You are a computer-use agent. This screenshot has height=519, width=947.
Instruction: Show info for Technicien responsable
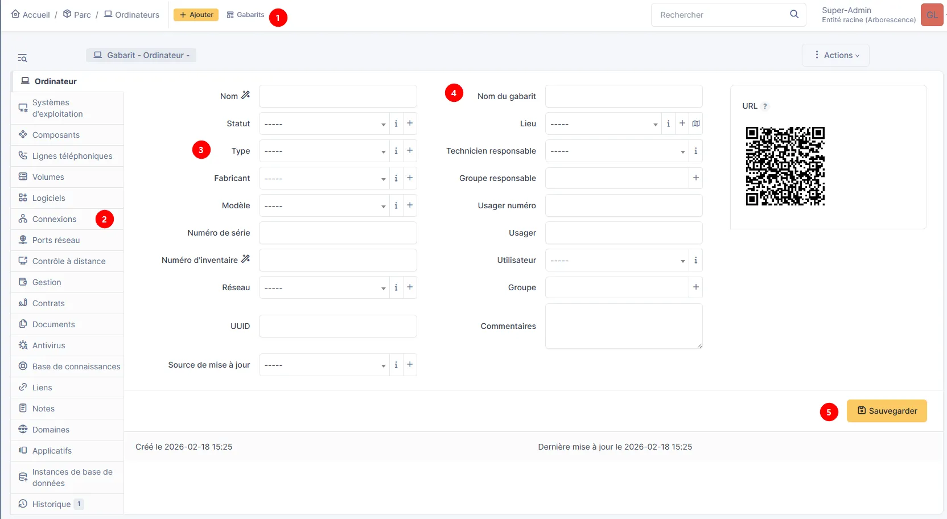click(x=695, y=151)
